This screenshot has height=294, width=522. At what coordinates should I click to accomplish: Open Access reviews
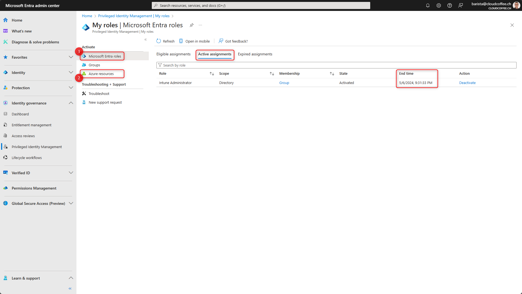point(23,136)
